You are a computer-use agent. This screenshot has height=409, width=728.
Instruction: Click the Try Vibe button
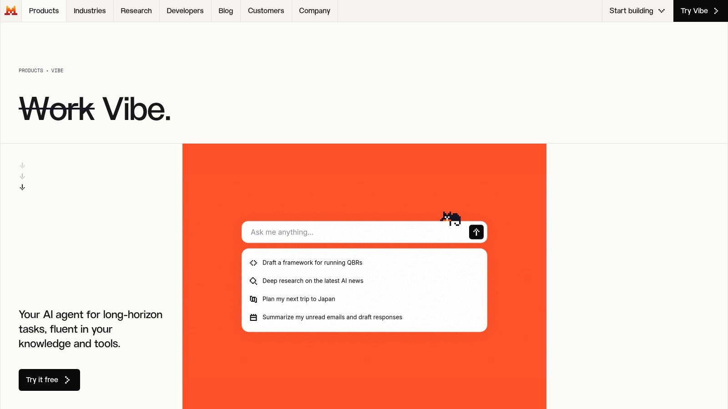click(700, 11)
